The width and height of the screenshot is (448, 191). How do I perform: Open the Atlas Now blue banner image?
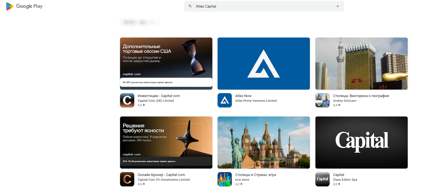(x=264, y=63)
